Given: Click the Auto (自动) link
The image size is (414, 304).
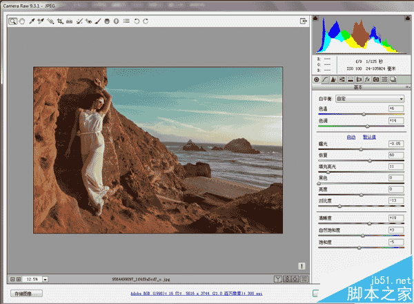Looking at the screenshot, I should click(351, 137).
